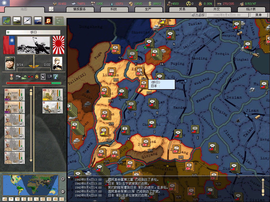Select the naval units ship filter icon

pos(38,21)
